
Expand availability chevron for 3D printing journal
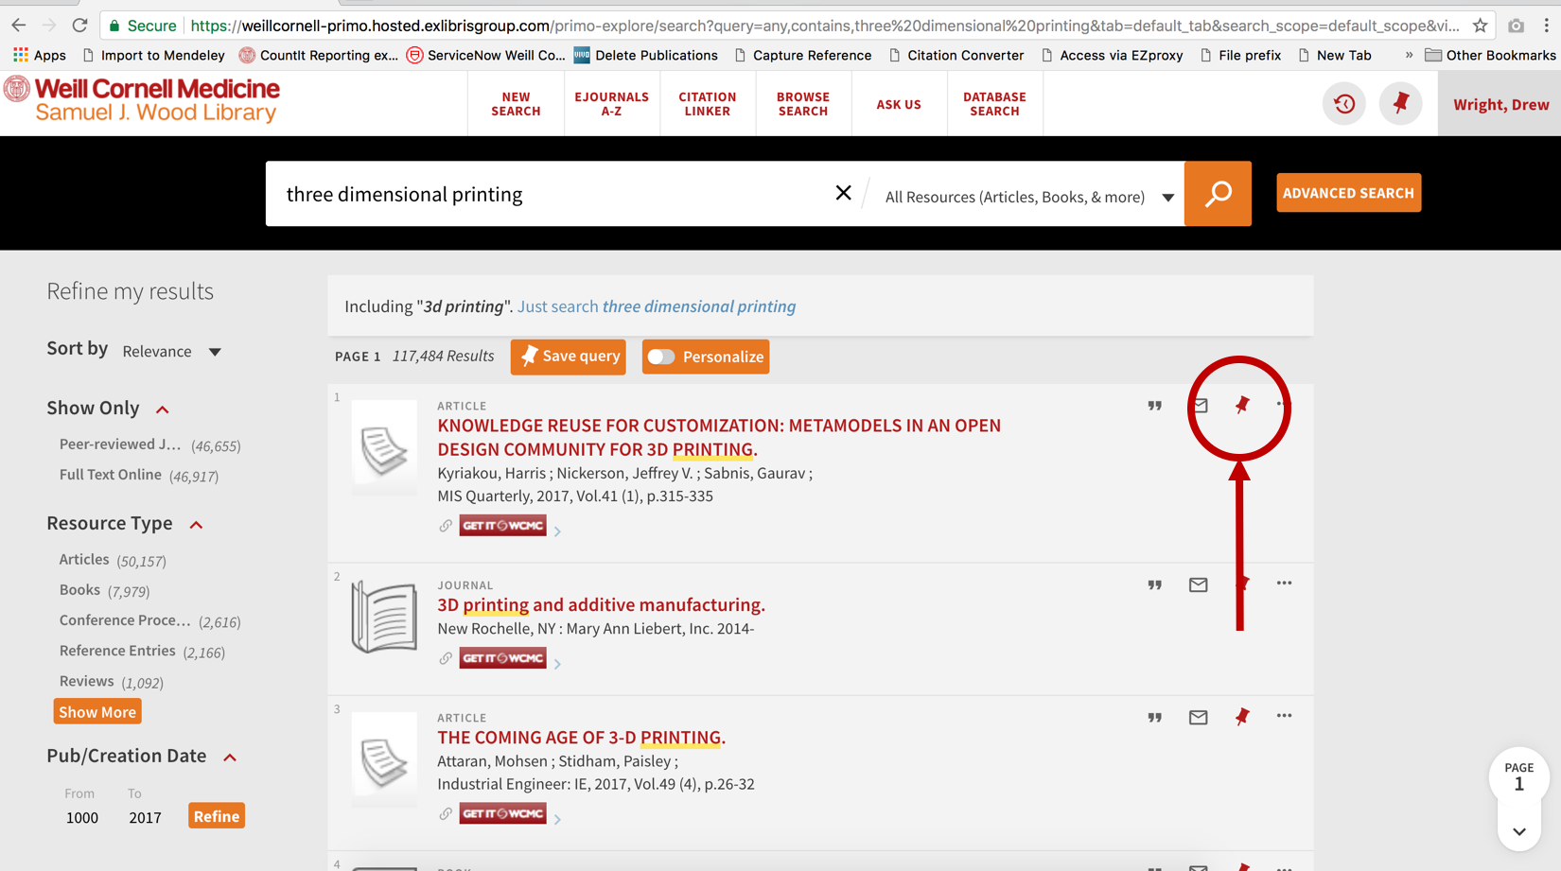pos(557,663)
